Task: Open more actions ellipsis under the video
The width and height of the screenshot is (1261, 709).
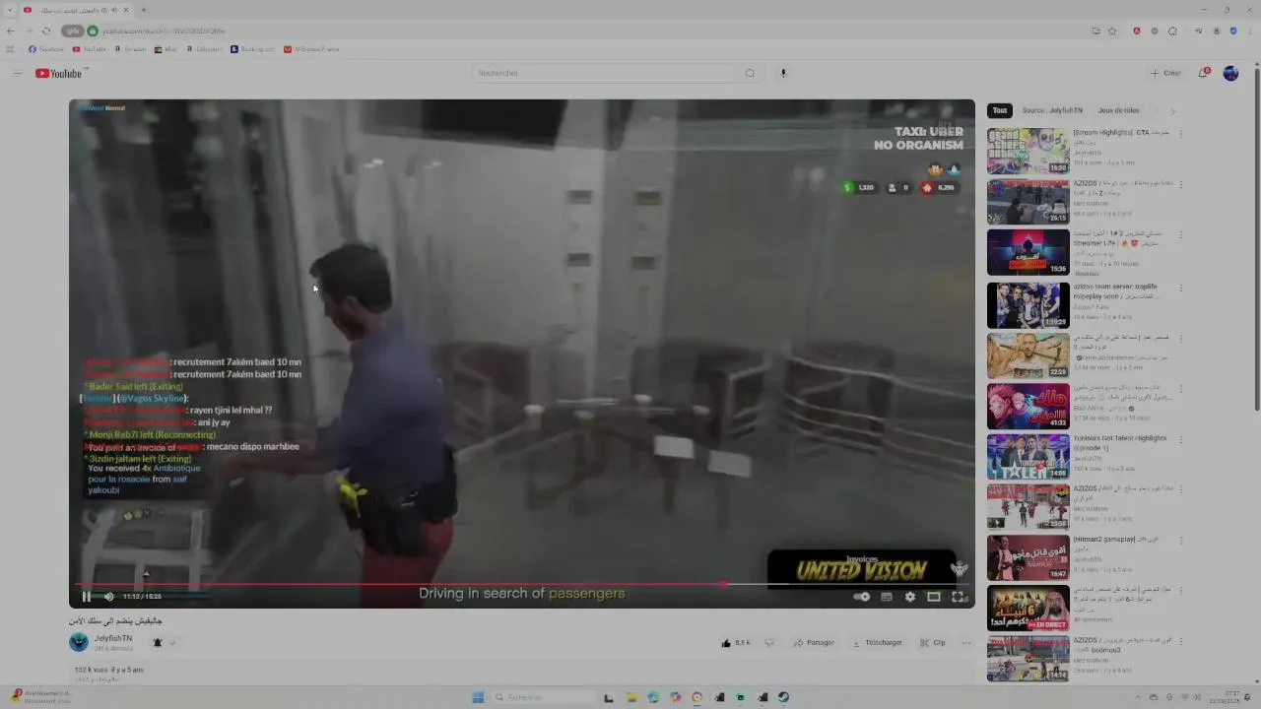Action: (966, 643)
